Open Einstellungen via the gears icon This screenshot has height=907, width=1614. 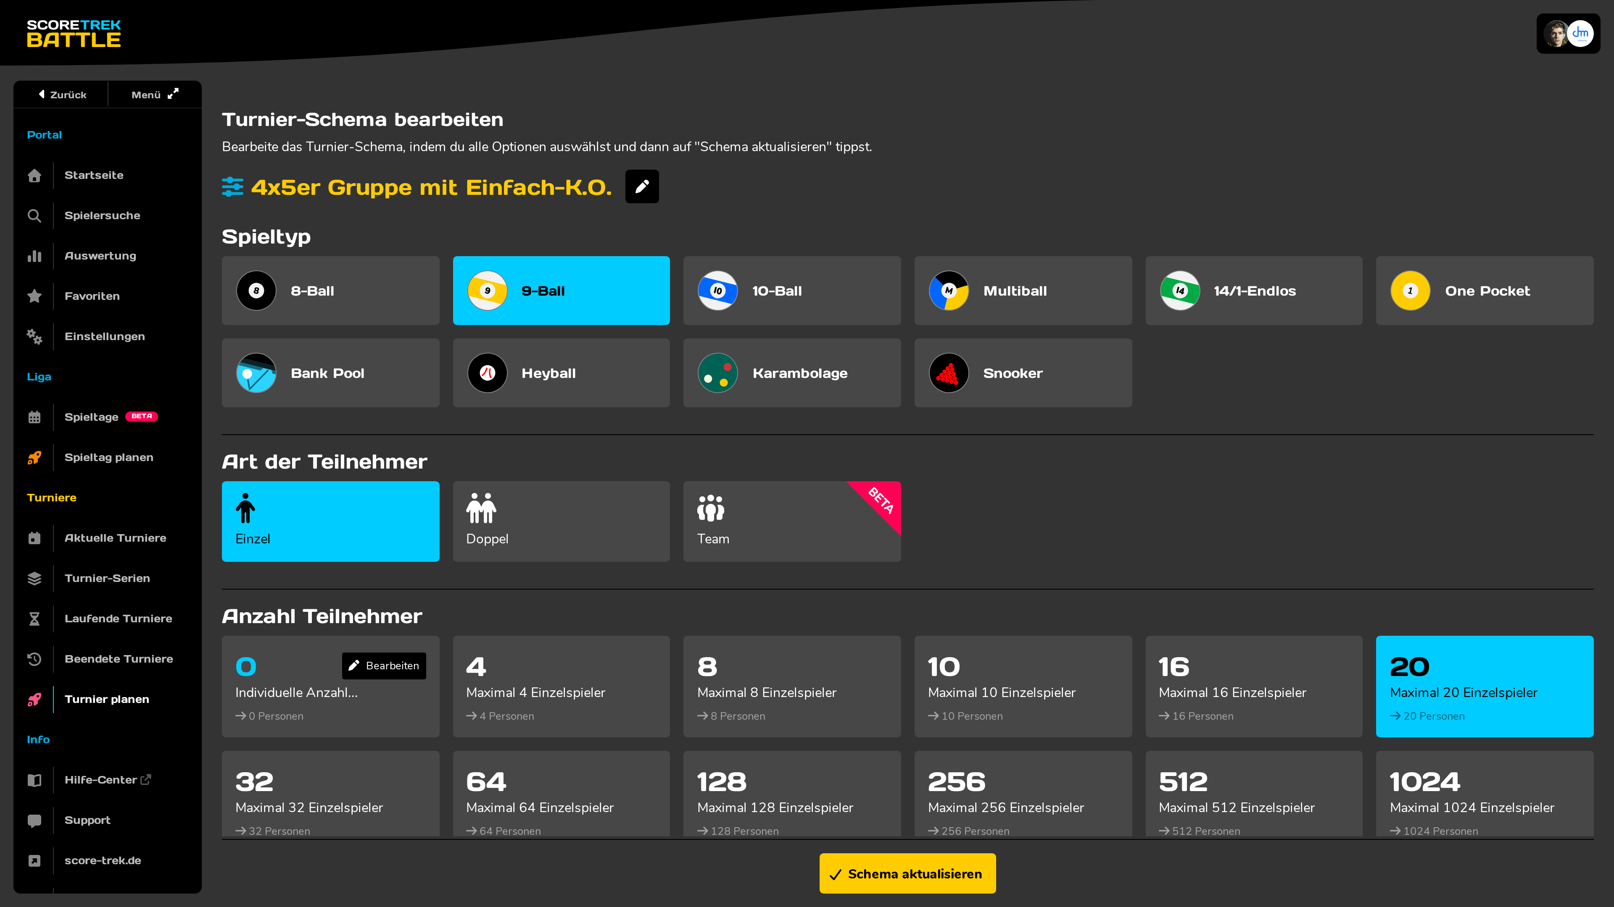click(x=34, y=337)
